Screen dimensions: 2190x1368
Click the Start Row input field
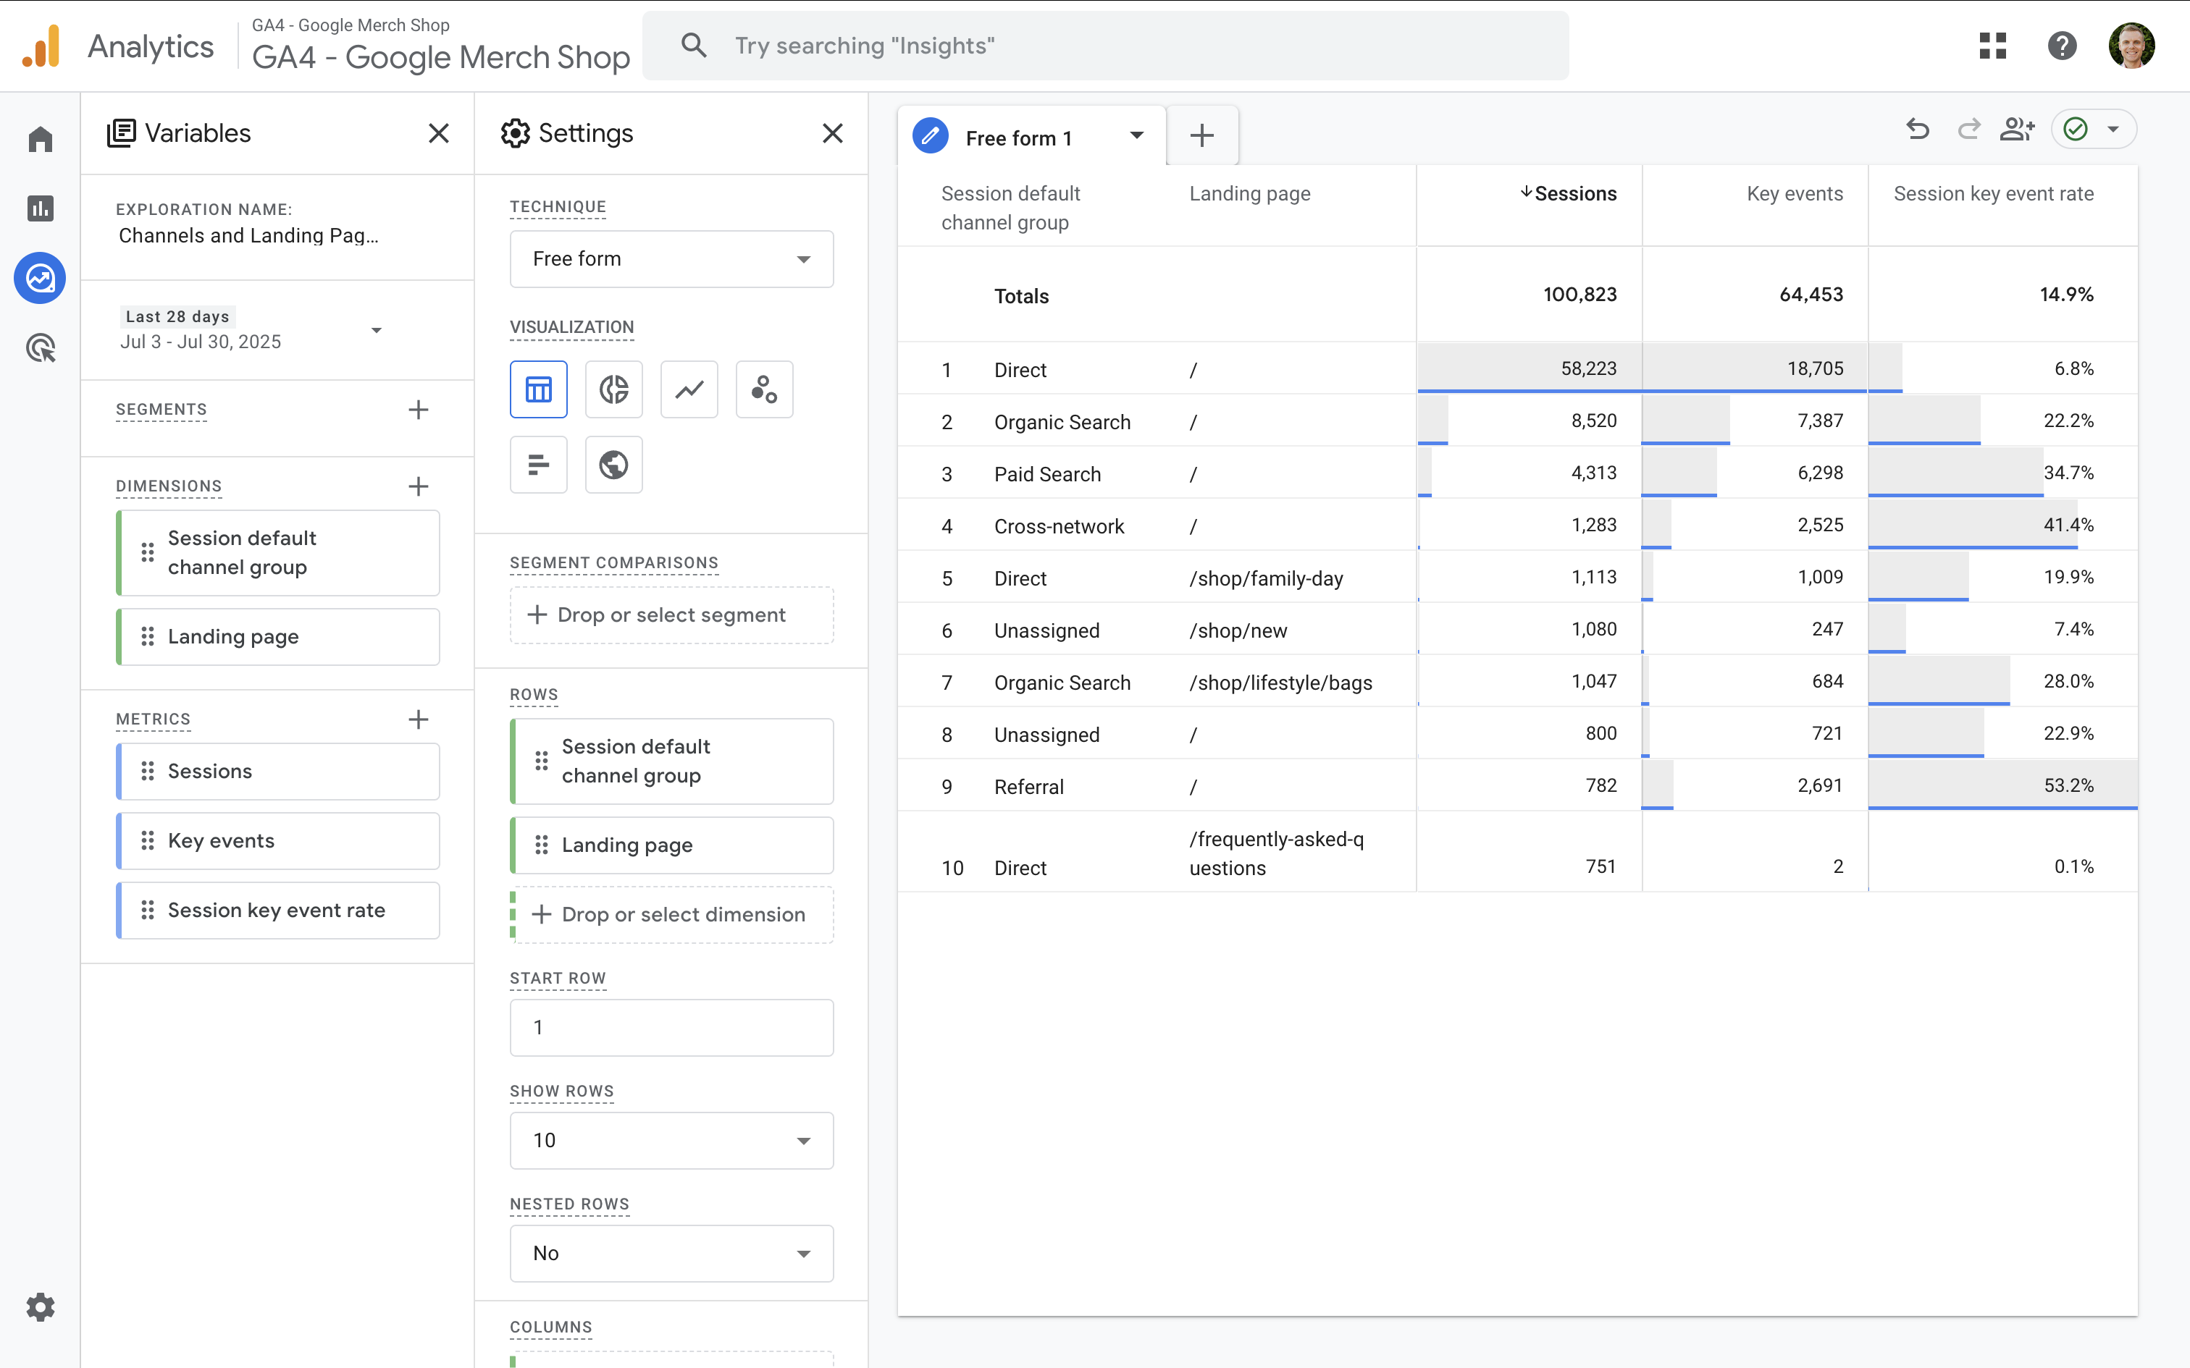[x=671, y=1027]
